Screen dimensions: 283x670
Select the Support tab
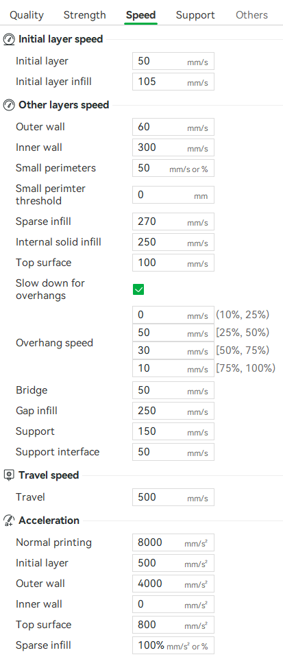195,15
